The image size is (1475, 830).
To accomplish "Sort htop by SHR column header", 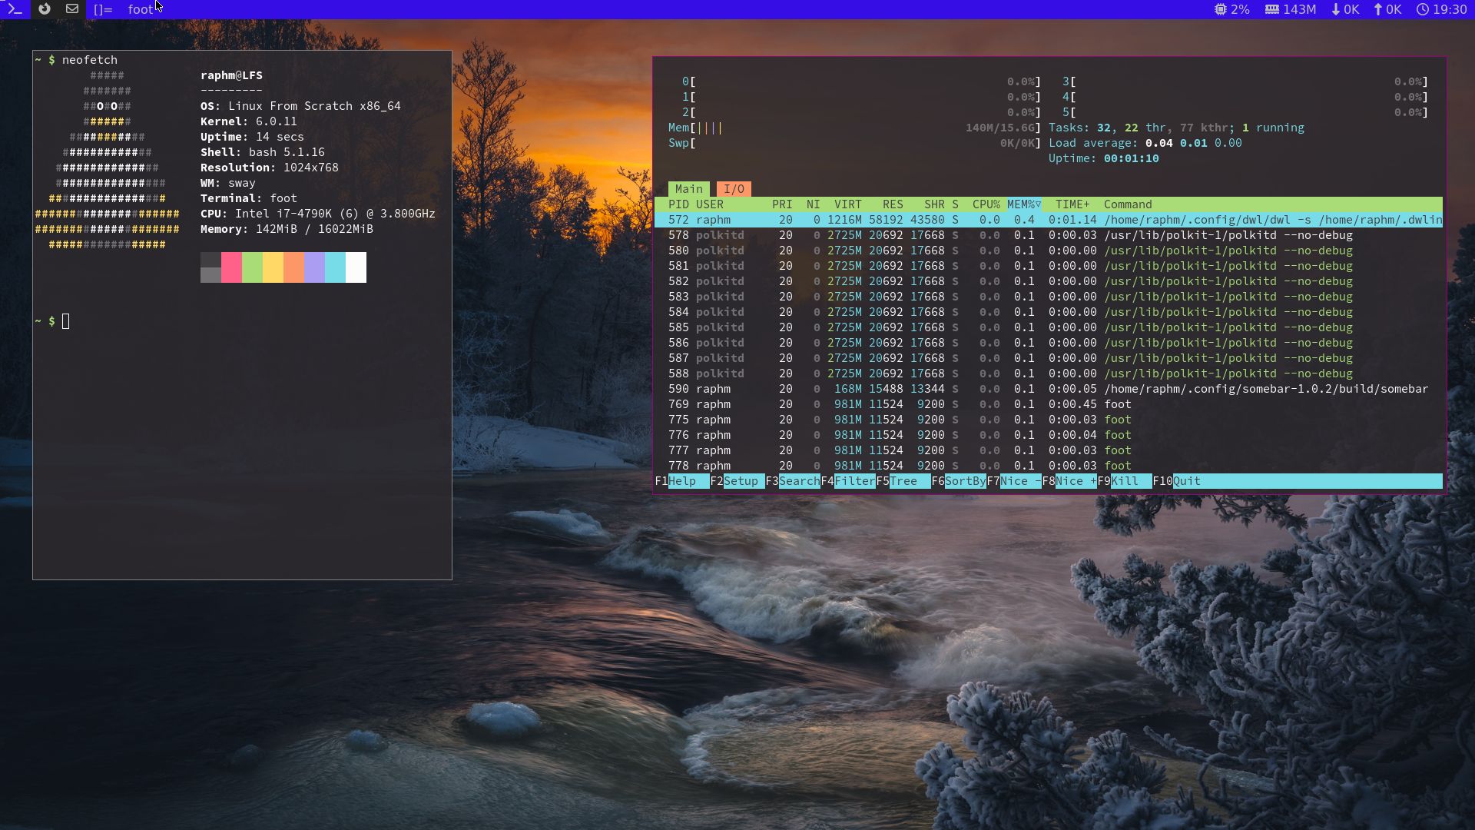I will point(934,204).
